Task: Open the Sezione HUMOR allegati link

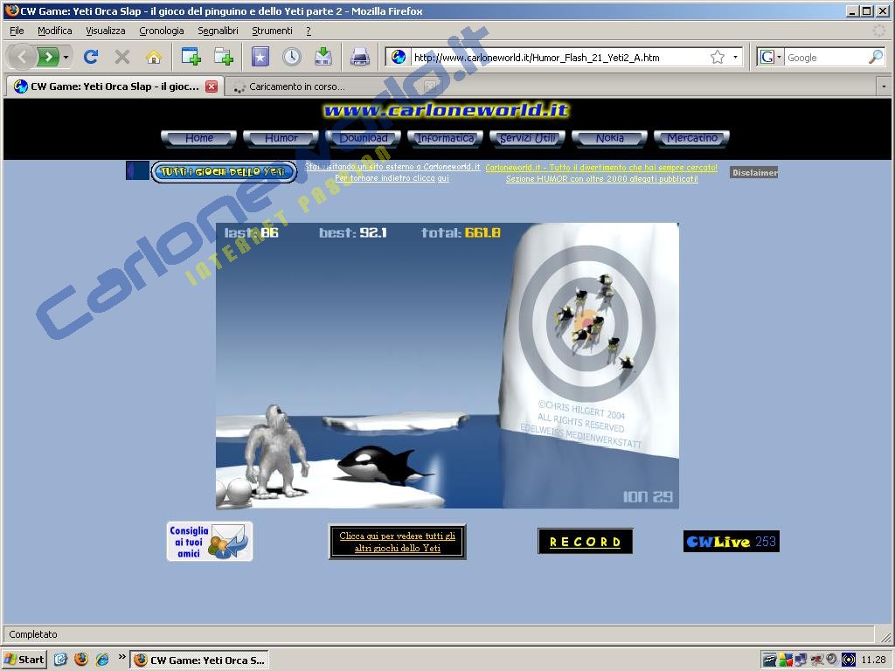Action: tap(601, 178)
